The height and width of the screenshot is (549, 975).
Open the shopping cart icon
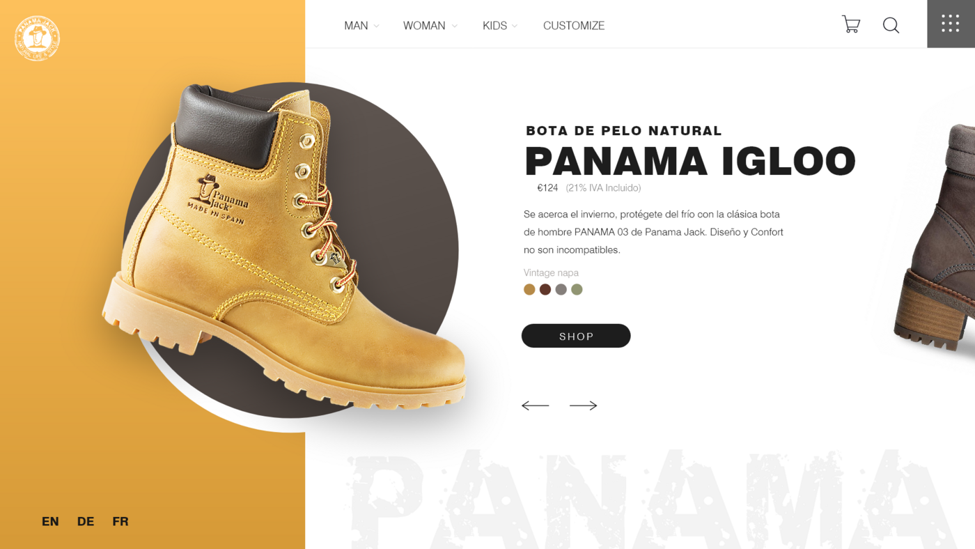pos(851,24)
